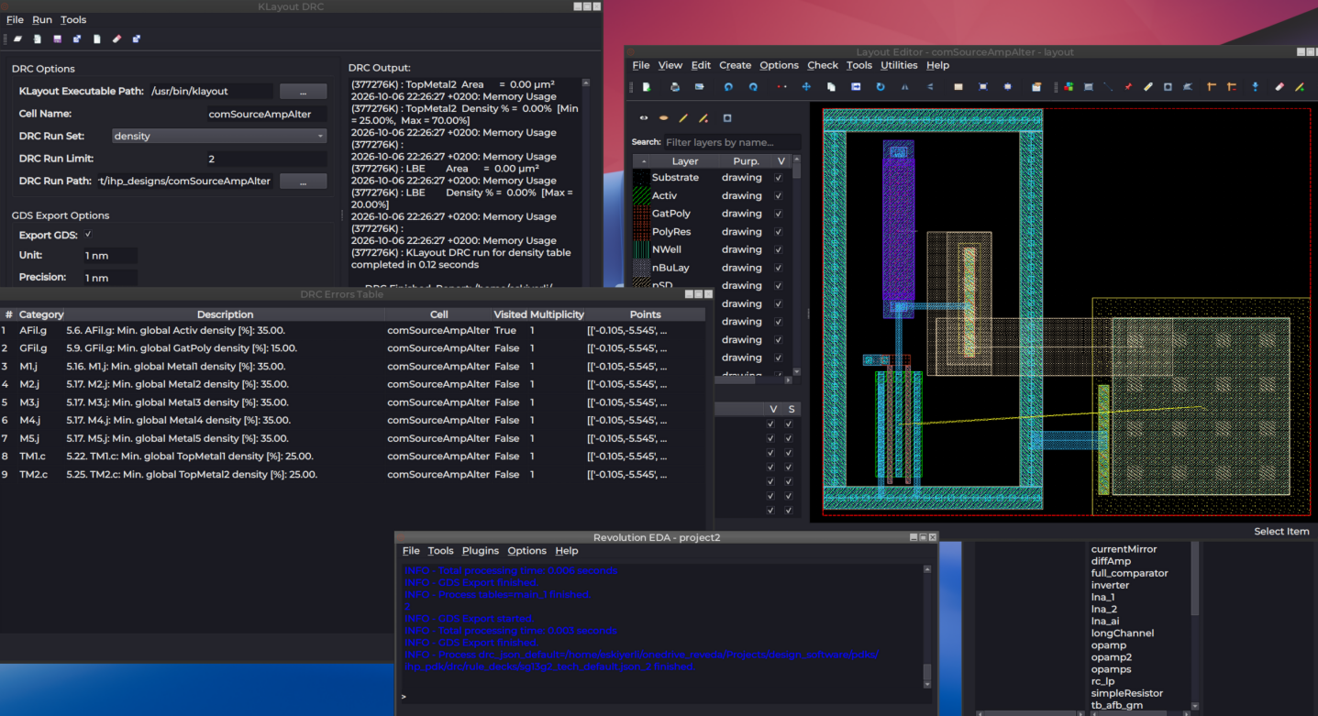The width and height of the screenshot is (1318, 716).
Task: Click the print icon in Layout Editor toolbar
Action: 675,87
